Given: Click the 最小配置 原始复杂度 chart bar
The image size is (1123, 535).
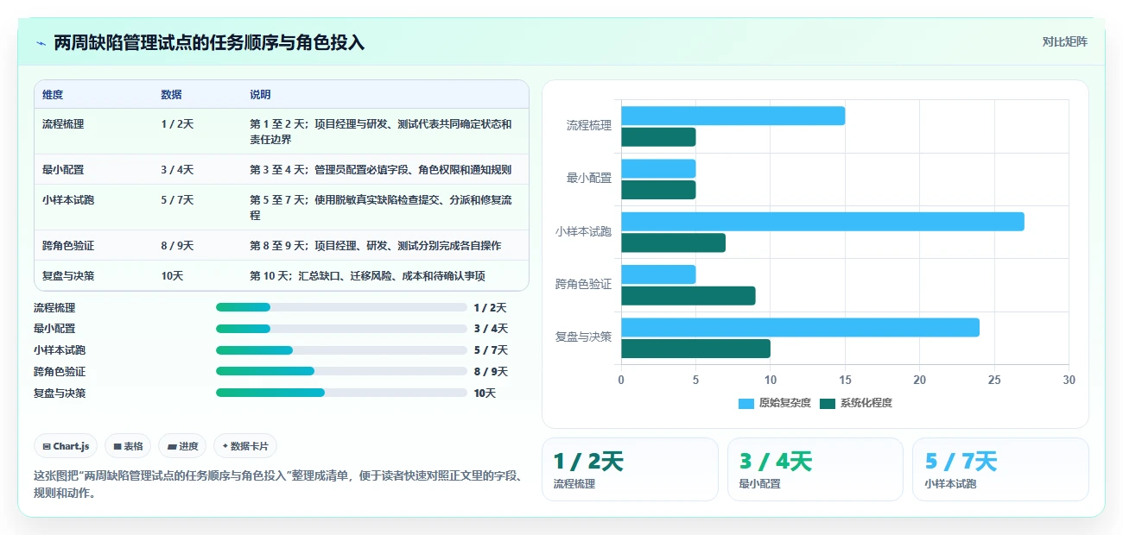Looking at the screenshot, I should point(658,168).
